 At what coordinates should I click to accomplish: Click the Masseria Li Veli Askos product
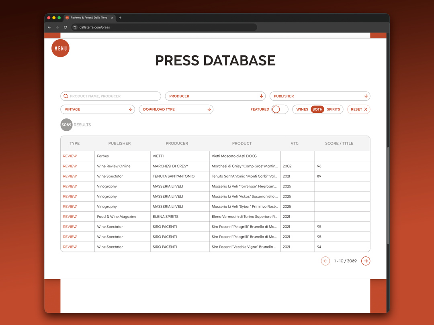[245, 197]
